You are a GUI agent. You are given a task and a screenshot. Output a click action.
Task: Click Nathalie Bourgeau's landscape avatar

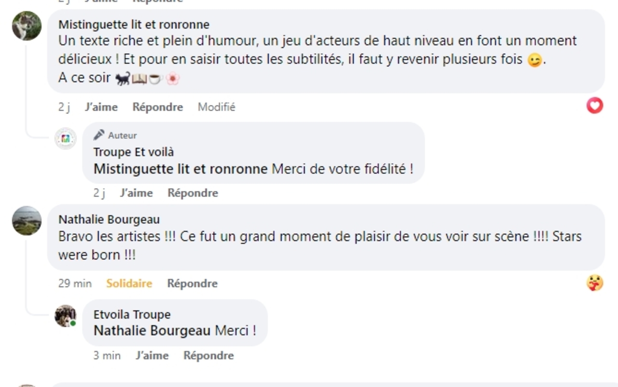pyautogui.click(x=27, y=221)
